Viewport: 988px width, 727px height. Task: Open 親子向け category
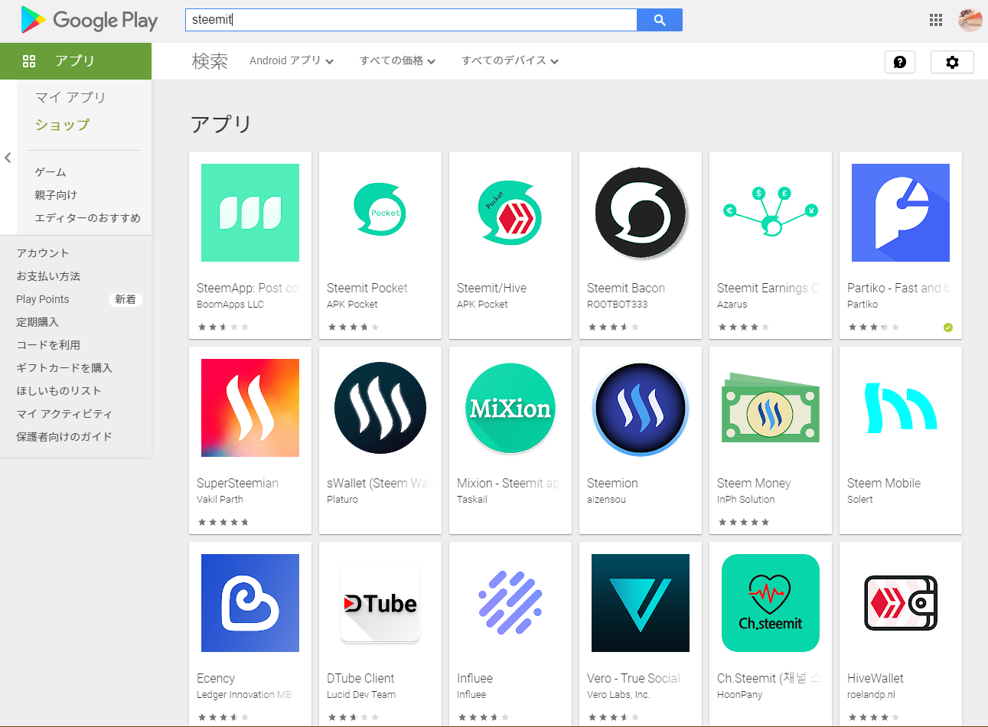pyautogui.click(x=56, y=195)
